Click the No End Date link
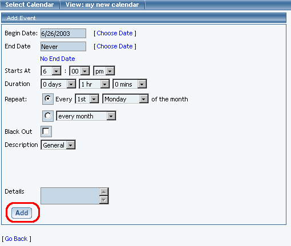291x246 pixels. coord(58,59)
